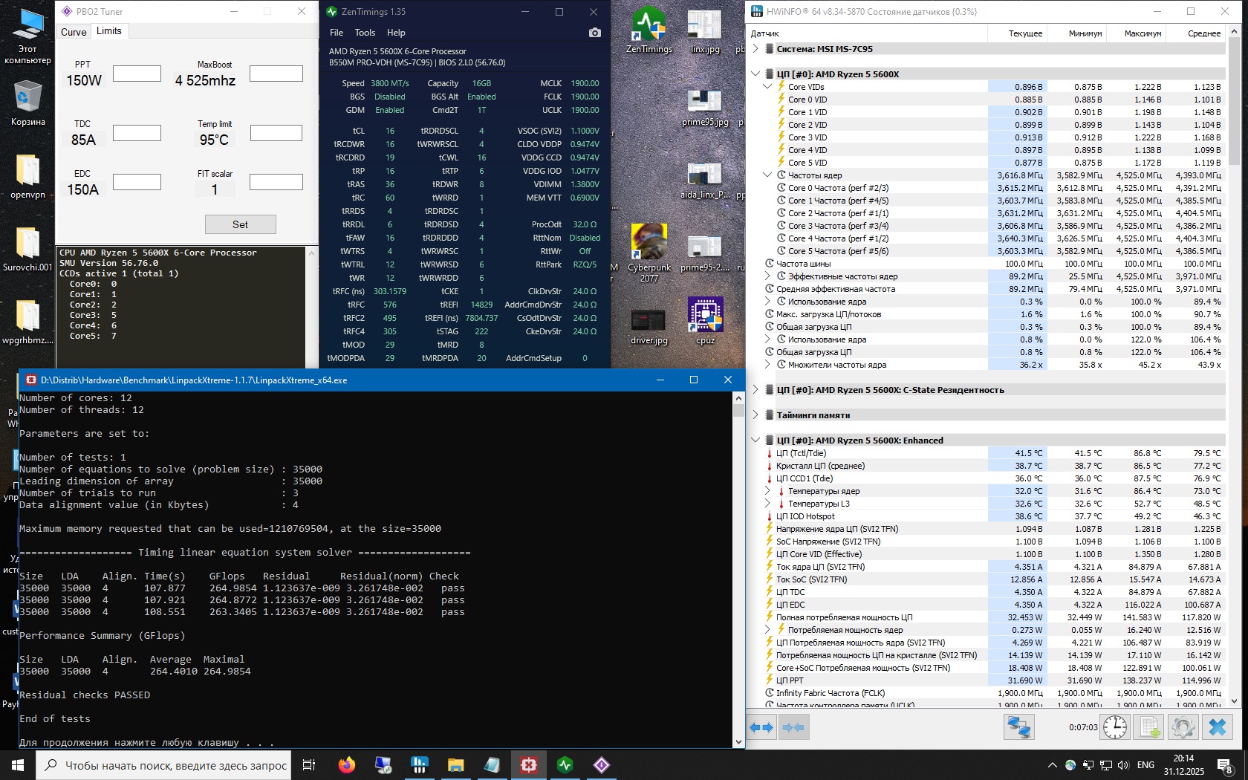The image size is (1248, 780).
Task: Reset HWiNFO timer with the clock icon
Action: click(1115, 727)
